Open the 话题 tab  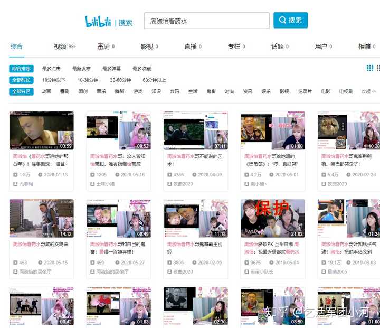tap(280, 46)
